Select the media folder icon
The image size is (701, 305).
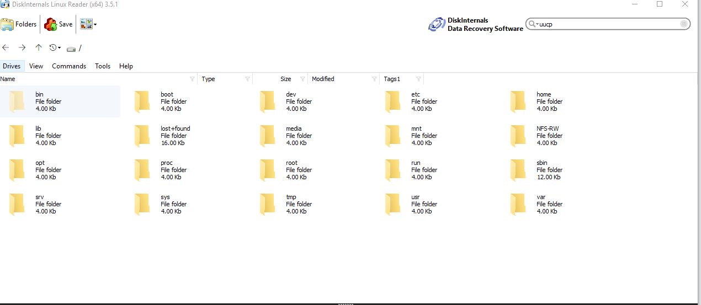[x=267, y=136]
